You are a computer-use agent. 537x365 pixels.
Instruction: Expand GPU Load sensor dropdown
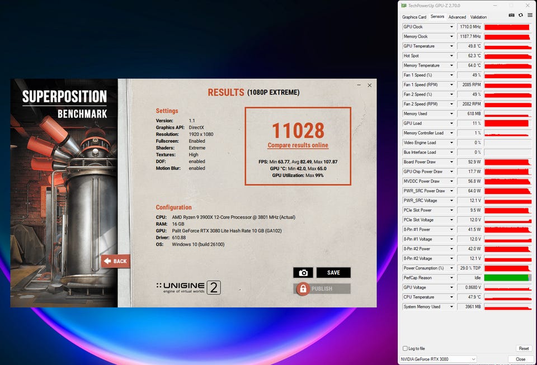(x=451, y=123)
